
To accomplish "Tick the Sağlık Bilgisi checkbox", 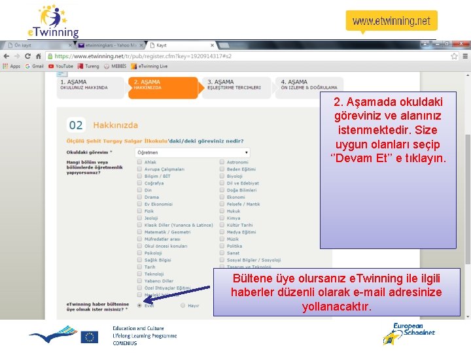I will coord(139,260).
